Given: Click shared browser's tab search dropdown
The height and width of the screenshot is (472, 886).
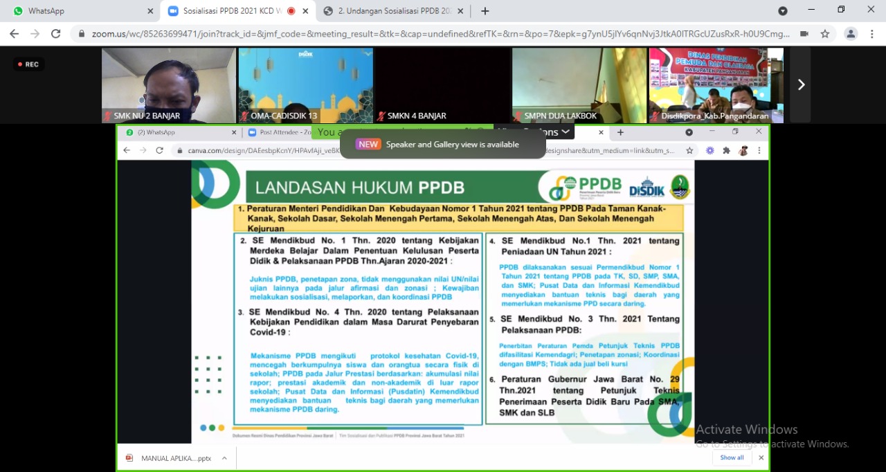Looking at the screenshot, I should [689, 132].
